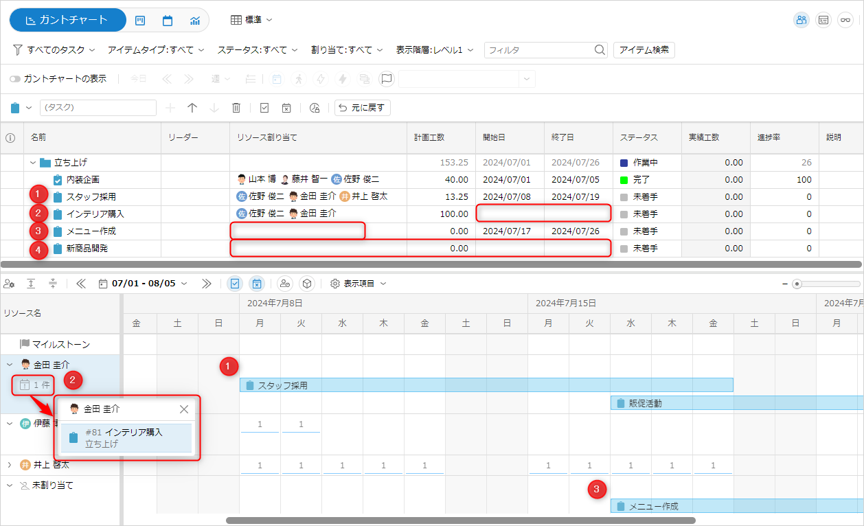Image resolution: width=864 pixels, height=526 pixels.
Task: Open the kanban board view icon
Action: 140,21
